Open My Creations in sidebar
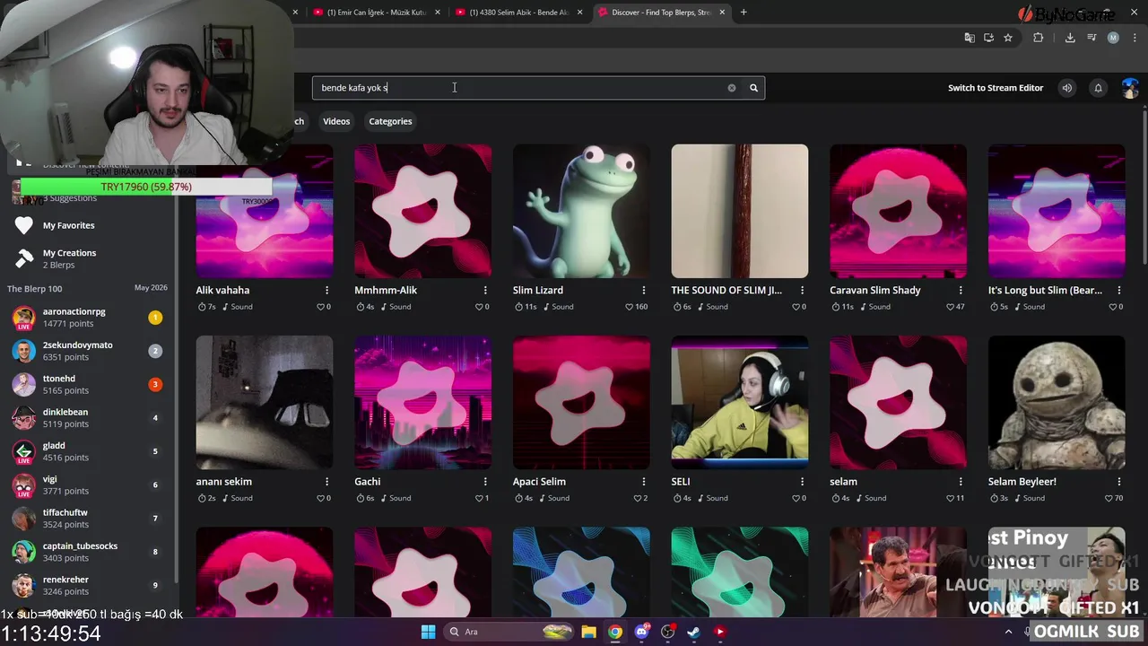Screen dimensions: 1148x646 [69, 258]
